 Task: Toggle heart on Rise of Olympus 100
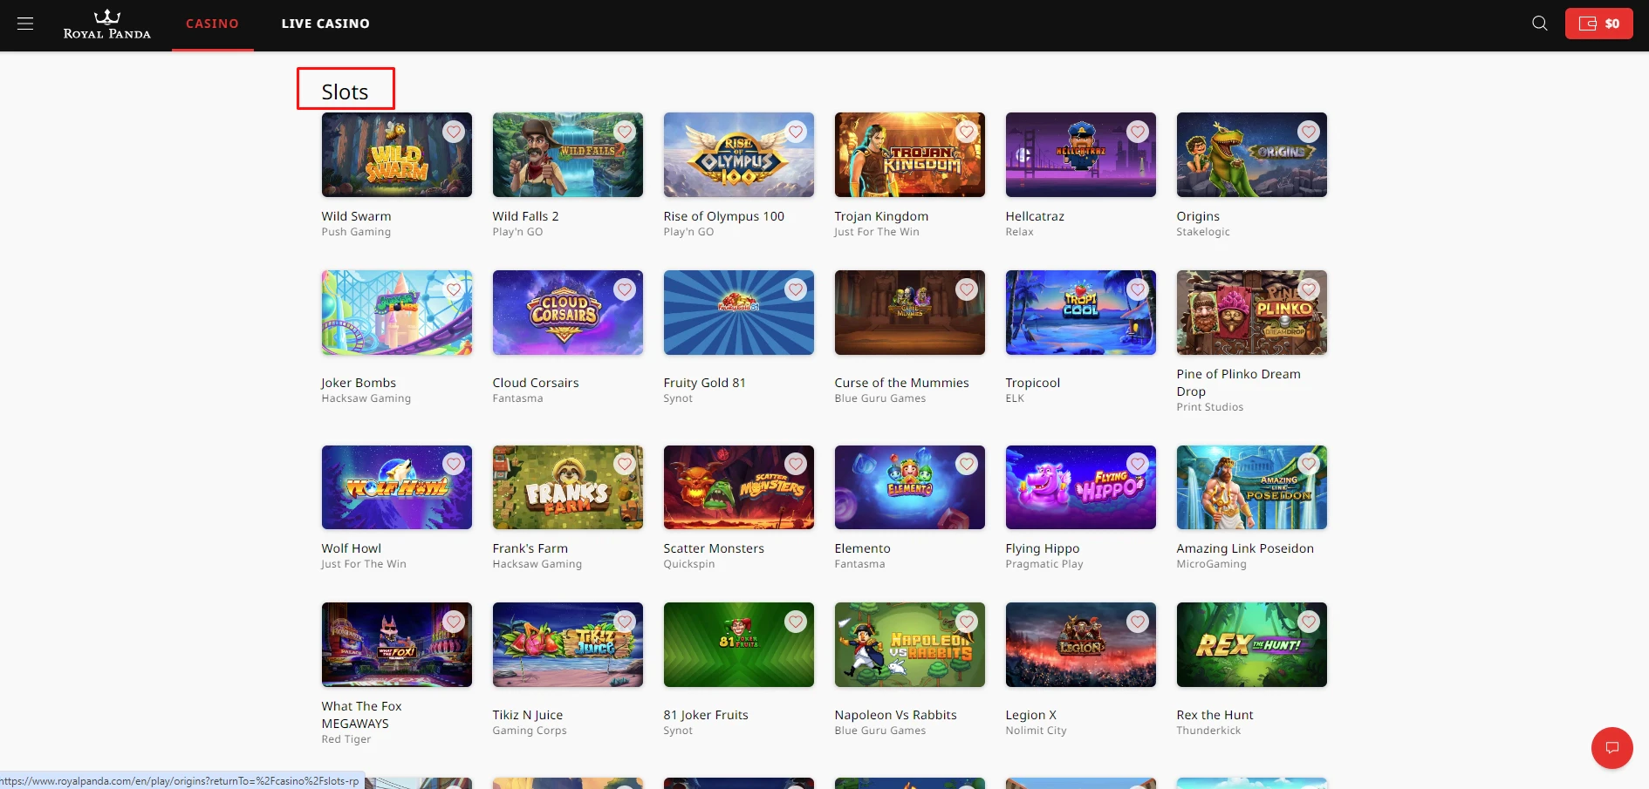tap(796, 132)
